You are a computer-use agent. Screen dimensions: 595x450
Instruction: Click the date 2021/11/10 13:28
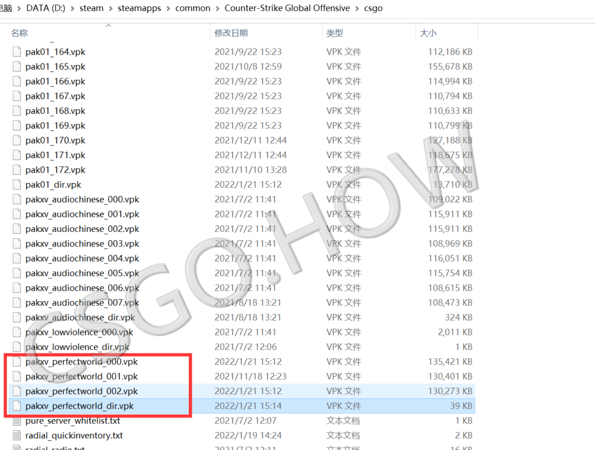(251, 170)
